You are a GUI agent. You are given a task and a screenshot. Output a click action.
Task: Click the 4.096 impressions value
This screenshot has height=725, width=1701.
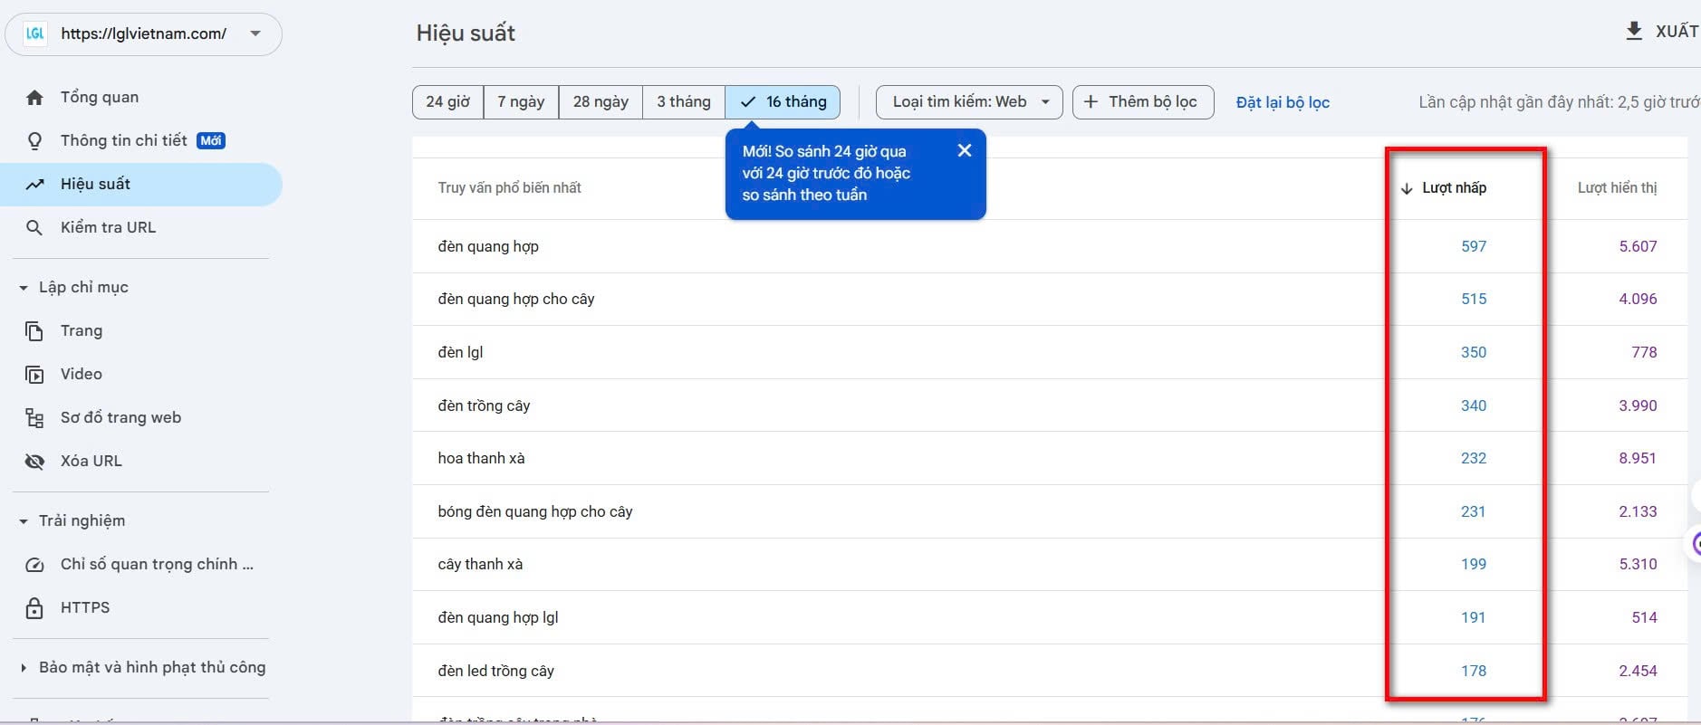coord(1638,299)
